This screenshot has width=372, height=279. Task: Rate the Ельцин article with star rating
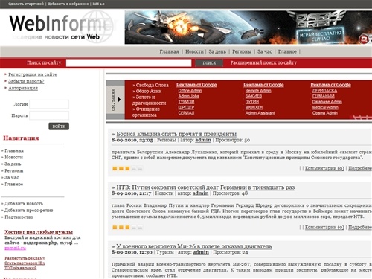pyautogui.click(x=127, y=169)
